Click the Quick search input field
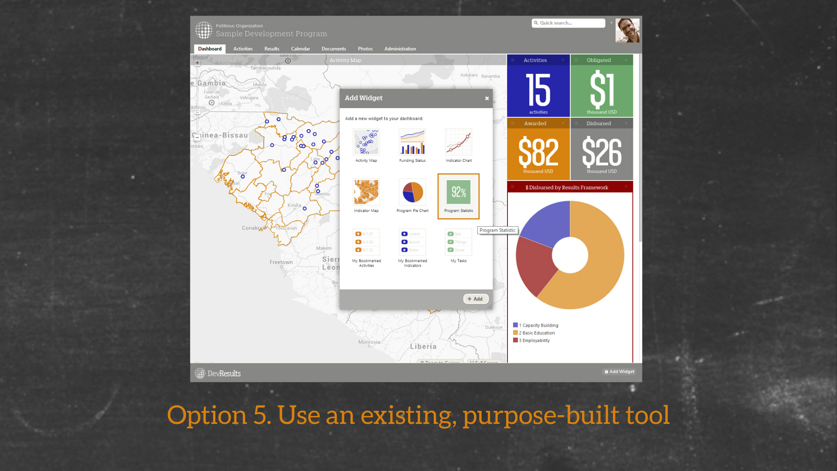 pyautogui.click(x=568, y=22)
